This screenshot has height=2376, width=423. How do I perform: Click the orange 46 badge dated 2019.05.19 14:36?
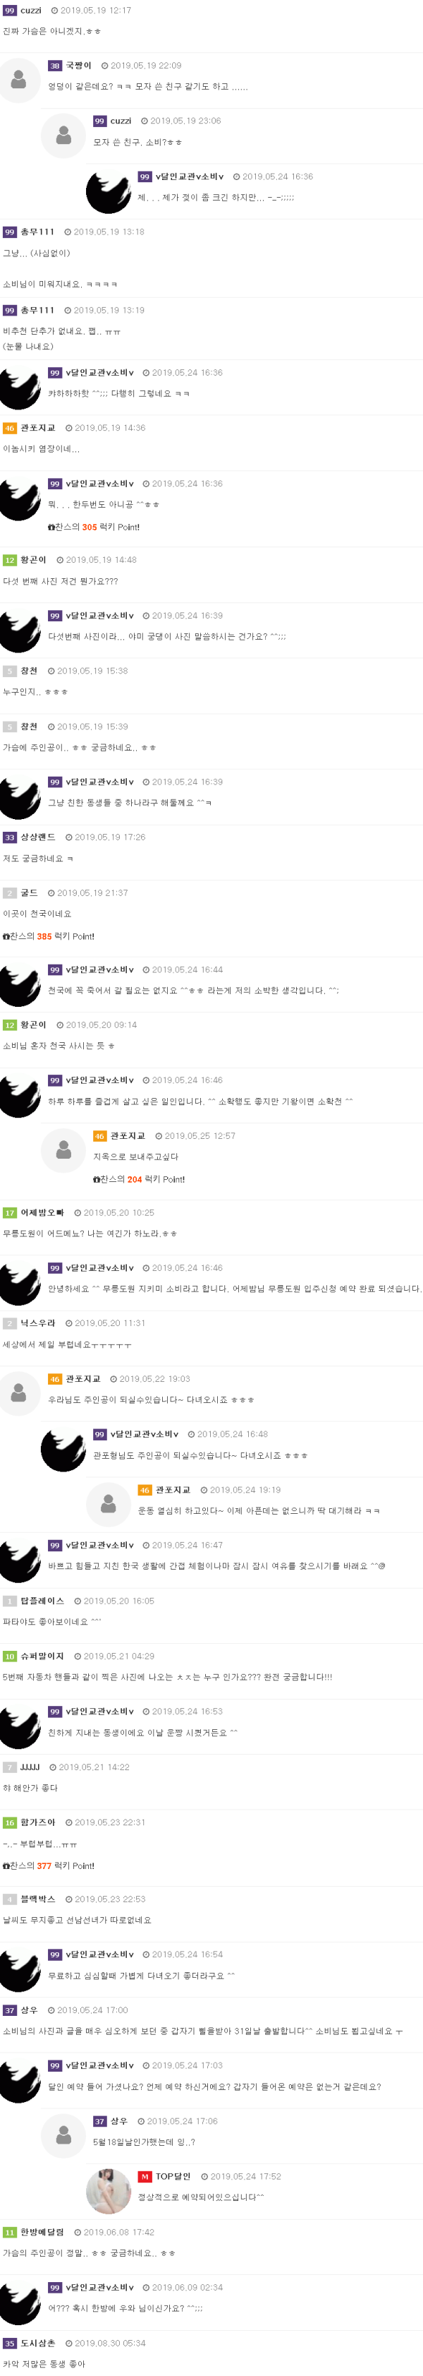pos(9,428)
